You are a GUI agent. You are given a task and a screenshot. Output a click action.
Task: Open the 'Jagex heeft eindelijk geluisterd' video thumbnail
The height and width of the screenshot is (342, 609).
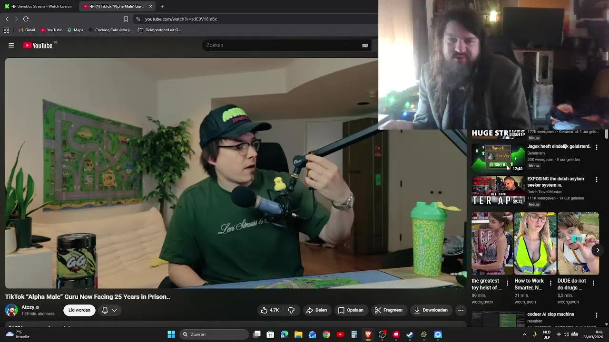(498, 158)
